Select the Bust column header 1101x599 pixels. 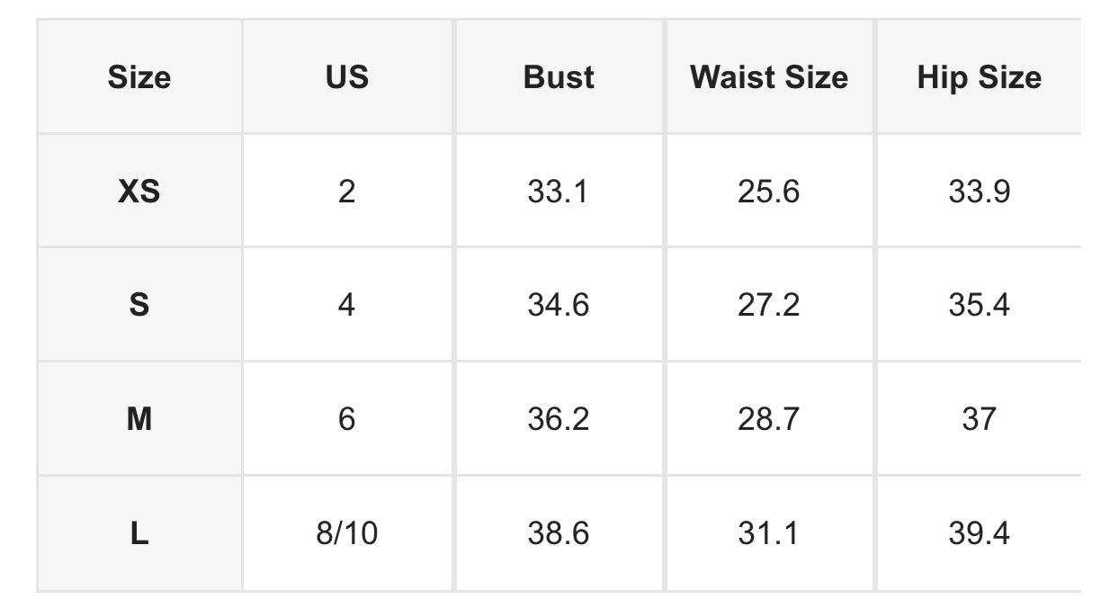point(559,77)
